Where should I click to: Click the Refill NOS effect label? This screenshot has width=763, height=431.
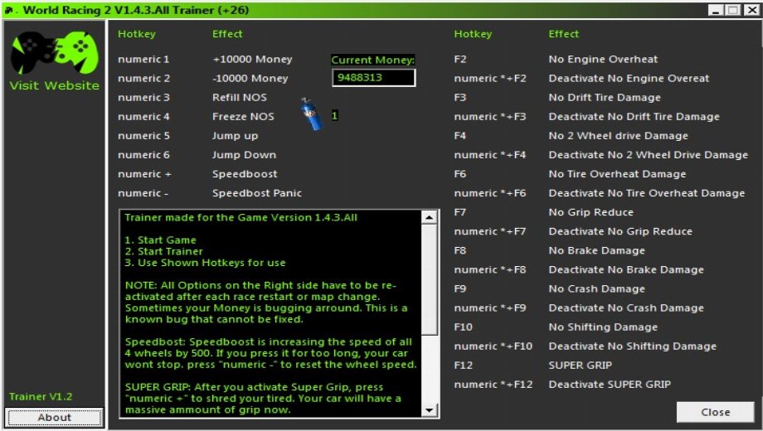(x=240, y=97)
